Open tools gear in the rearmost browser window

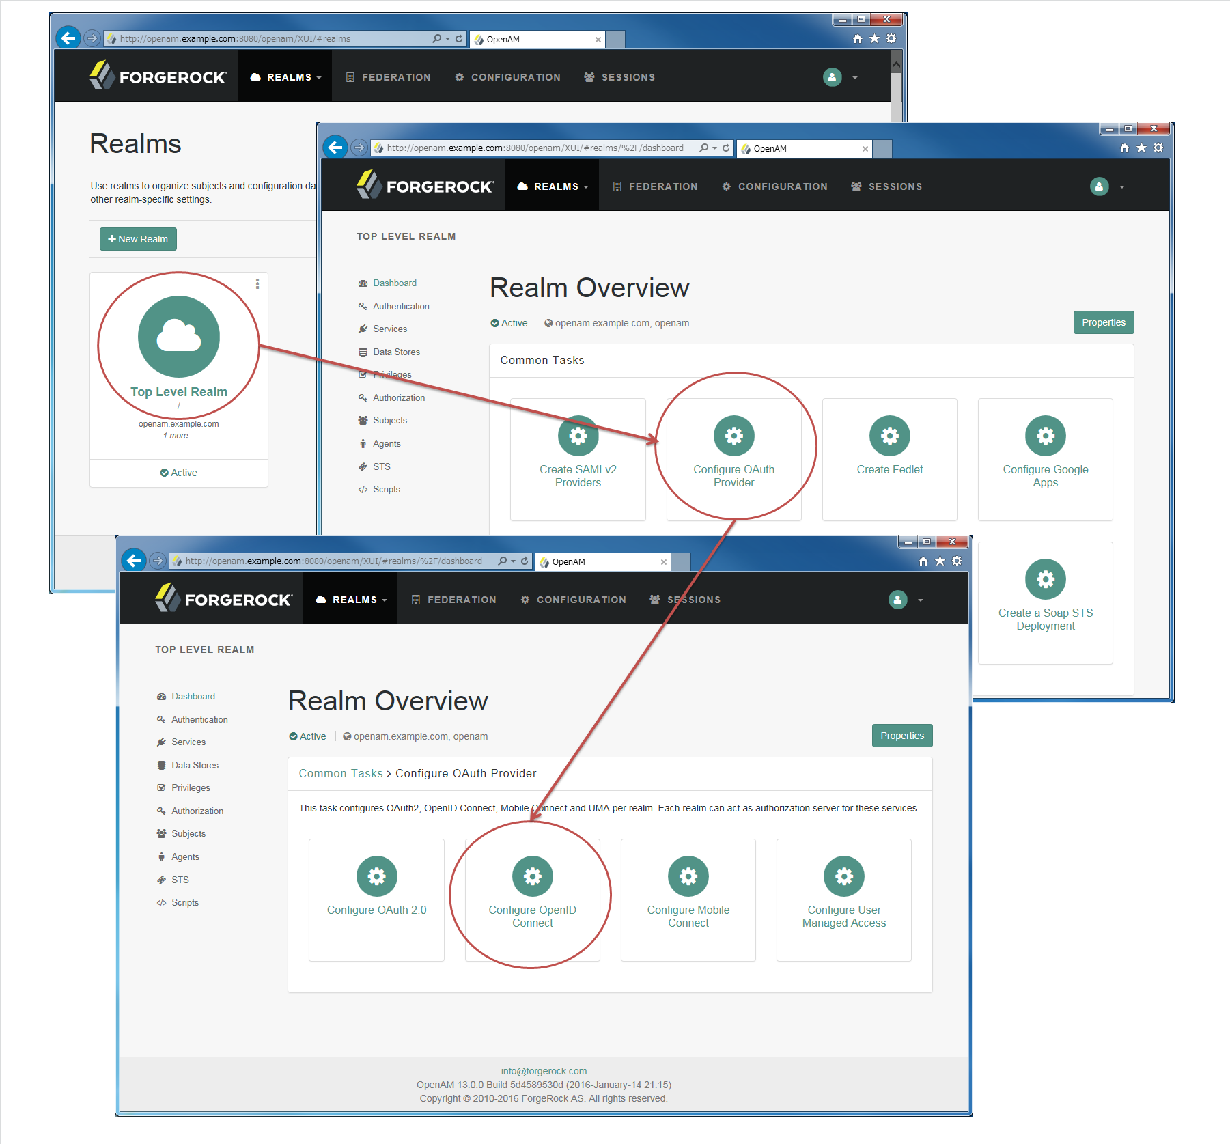pyautogui.click(x=891, y=38)
